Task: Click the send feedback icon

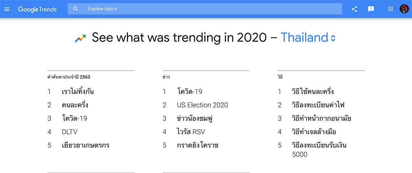Action: 371,9
